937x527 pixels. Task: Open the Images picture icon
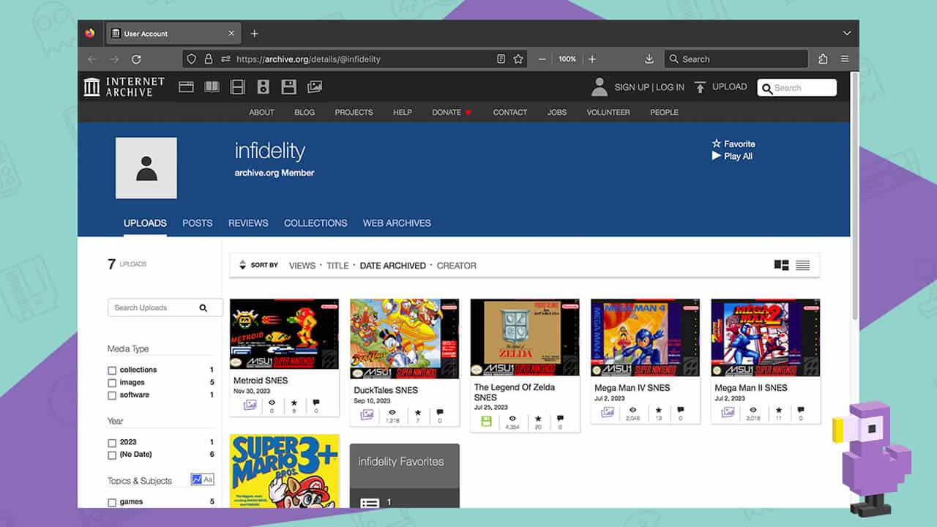315,87
